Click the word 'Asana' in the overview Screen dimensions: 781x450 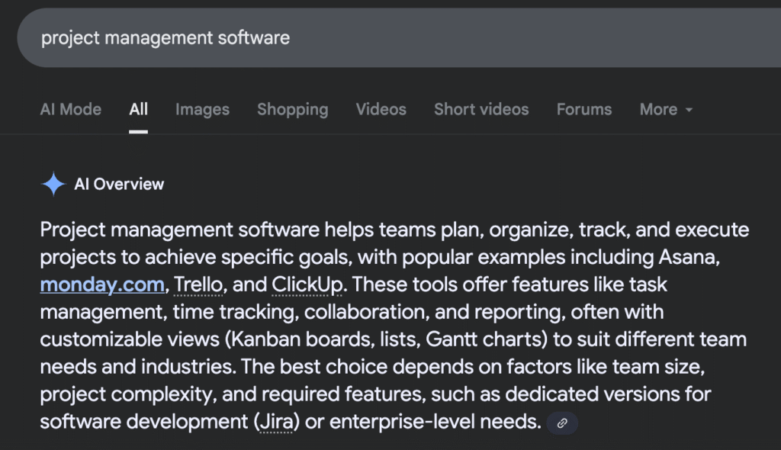pyautogui.click(x=687, y=257)
